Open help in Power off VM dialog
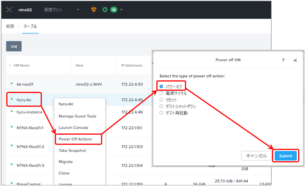 283,60
